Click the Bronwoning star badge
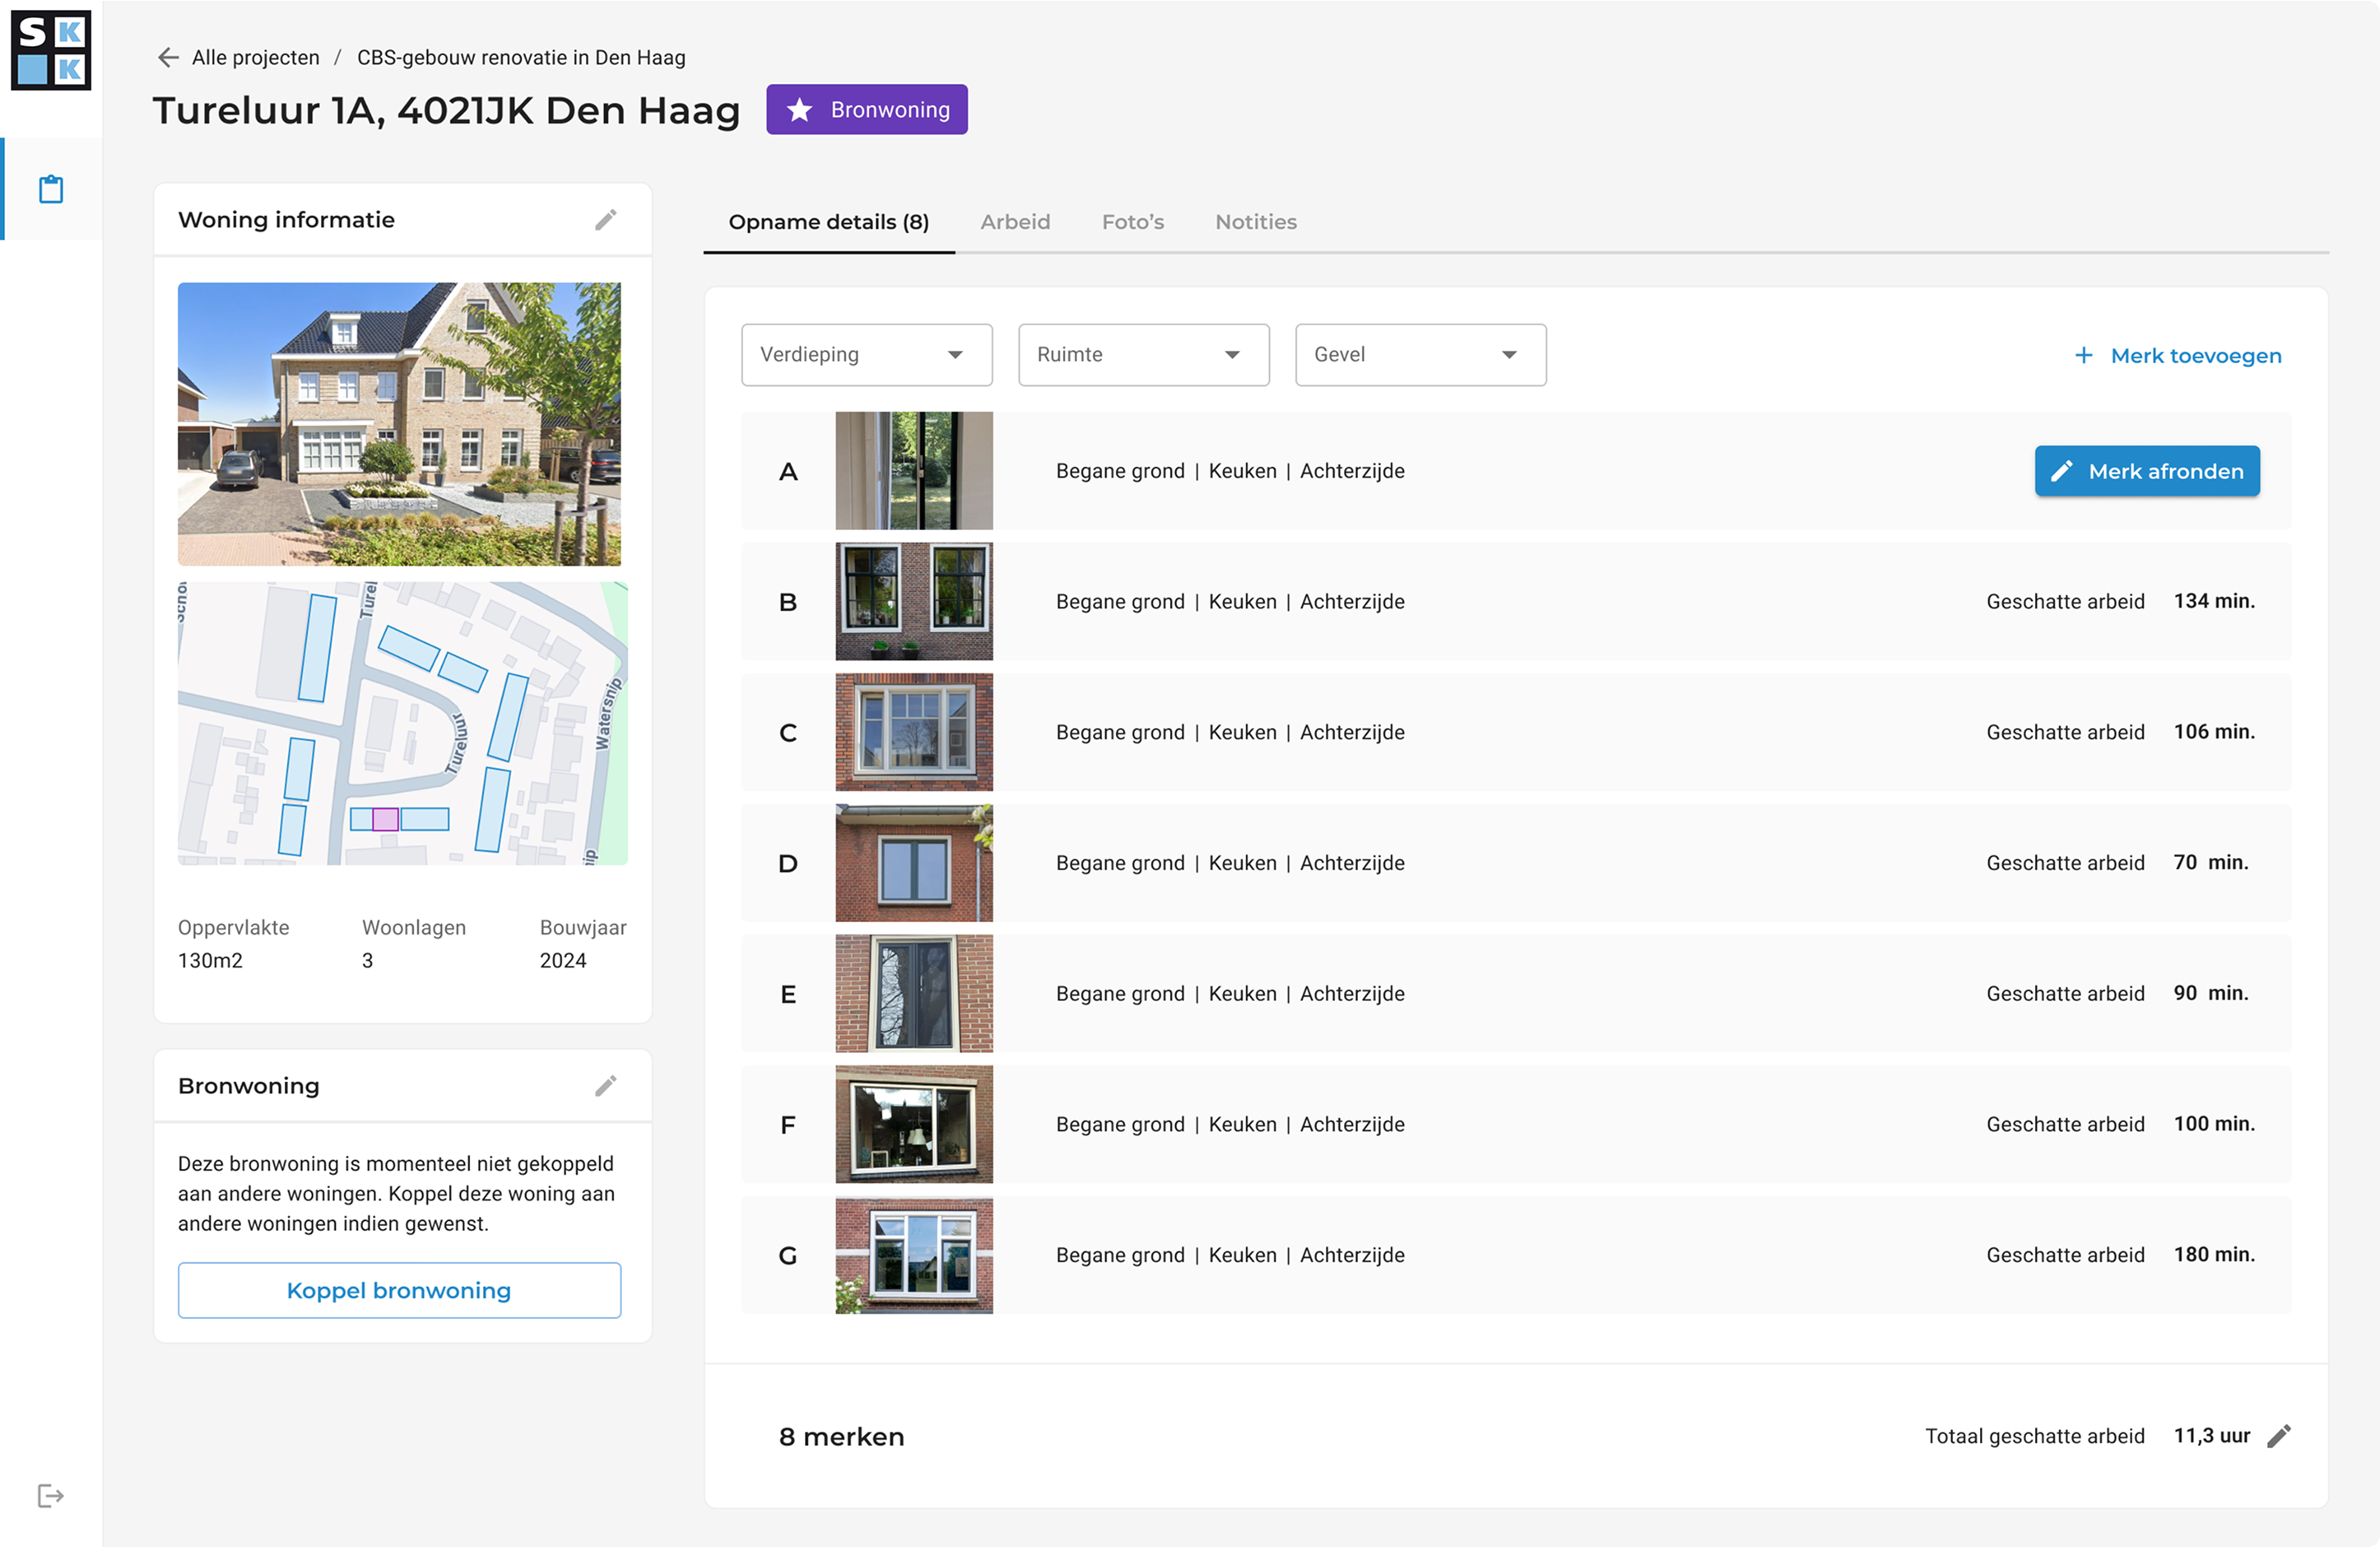This screenshot has width=2380, height=1547. point(866,110)
